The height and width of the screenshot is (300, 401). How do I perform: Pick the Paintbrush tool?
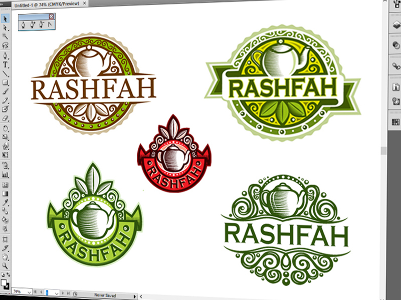pos(5,91)
